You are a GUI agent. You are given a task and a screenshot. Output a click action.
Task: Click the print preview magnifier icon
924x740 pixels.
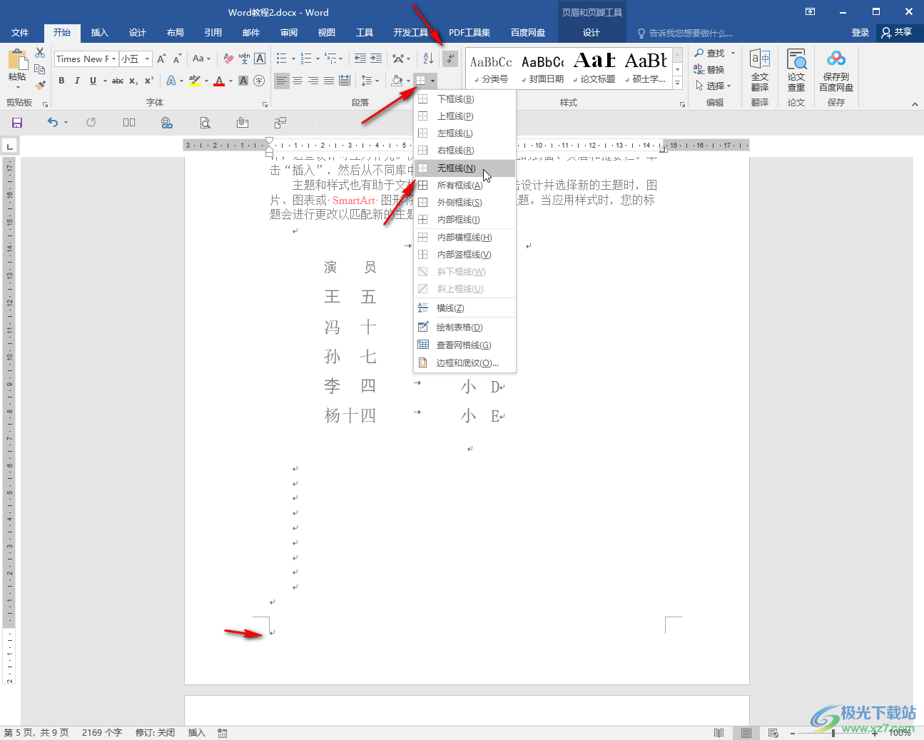pos(205,123)
